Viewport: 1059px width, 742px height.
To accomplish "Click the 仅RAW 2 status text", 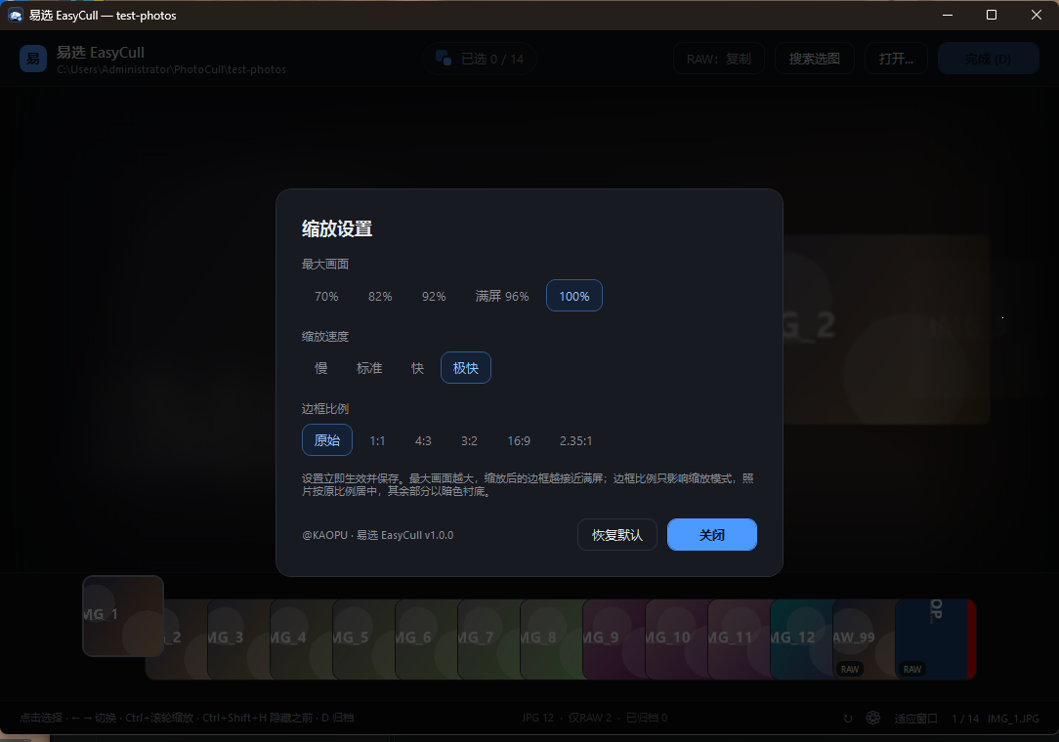I will pyautogui.click(x=590, y=718).
